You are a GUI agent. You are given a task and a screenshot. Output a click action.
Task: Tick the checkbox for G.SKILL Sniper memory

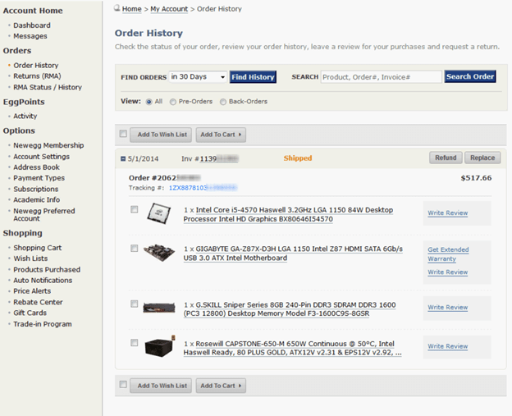[135, 304]
